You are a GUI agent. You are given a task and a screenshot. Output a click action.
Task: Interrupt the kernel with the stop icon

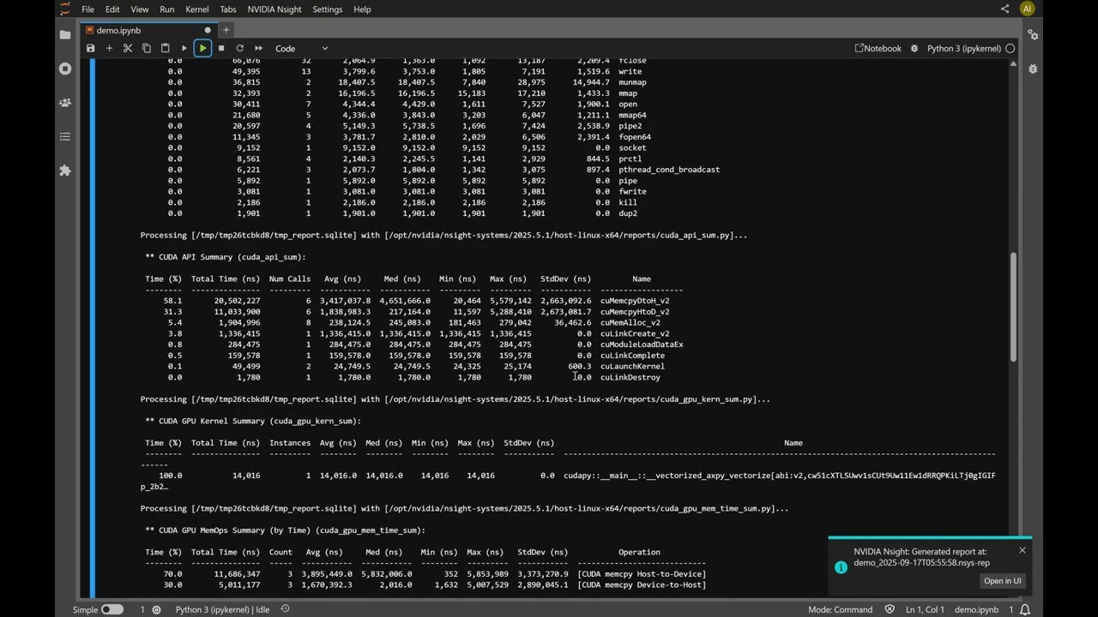point(221,49)
